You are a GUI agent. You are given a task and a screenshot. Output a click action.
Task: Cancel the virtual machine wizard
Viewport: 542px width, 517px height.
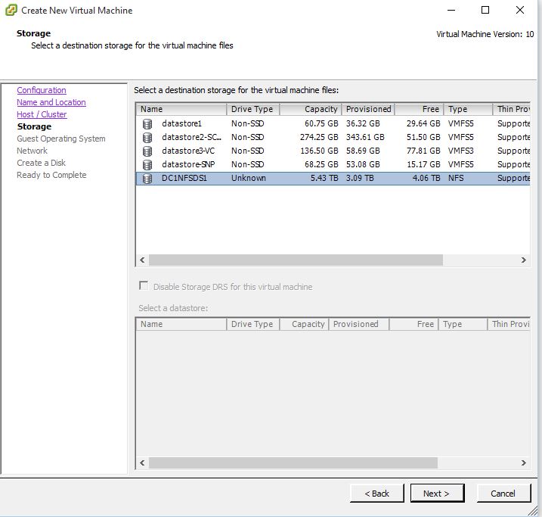[503, 493]
